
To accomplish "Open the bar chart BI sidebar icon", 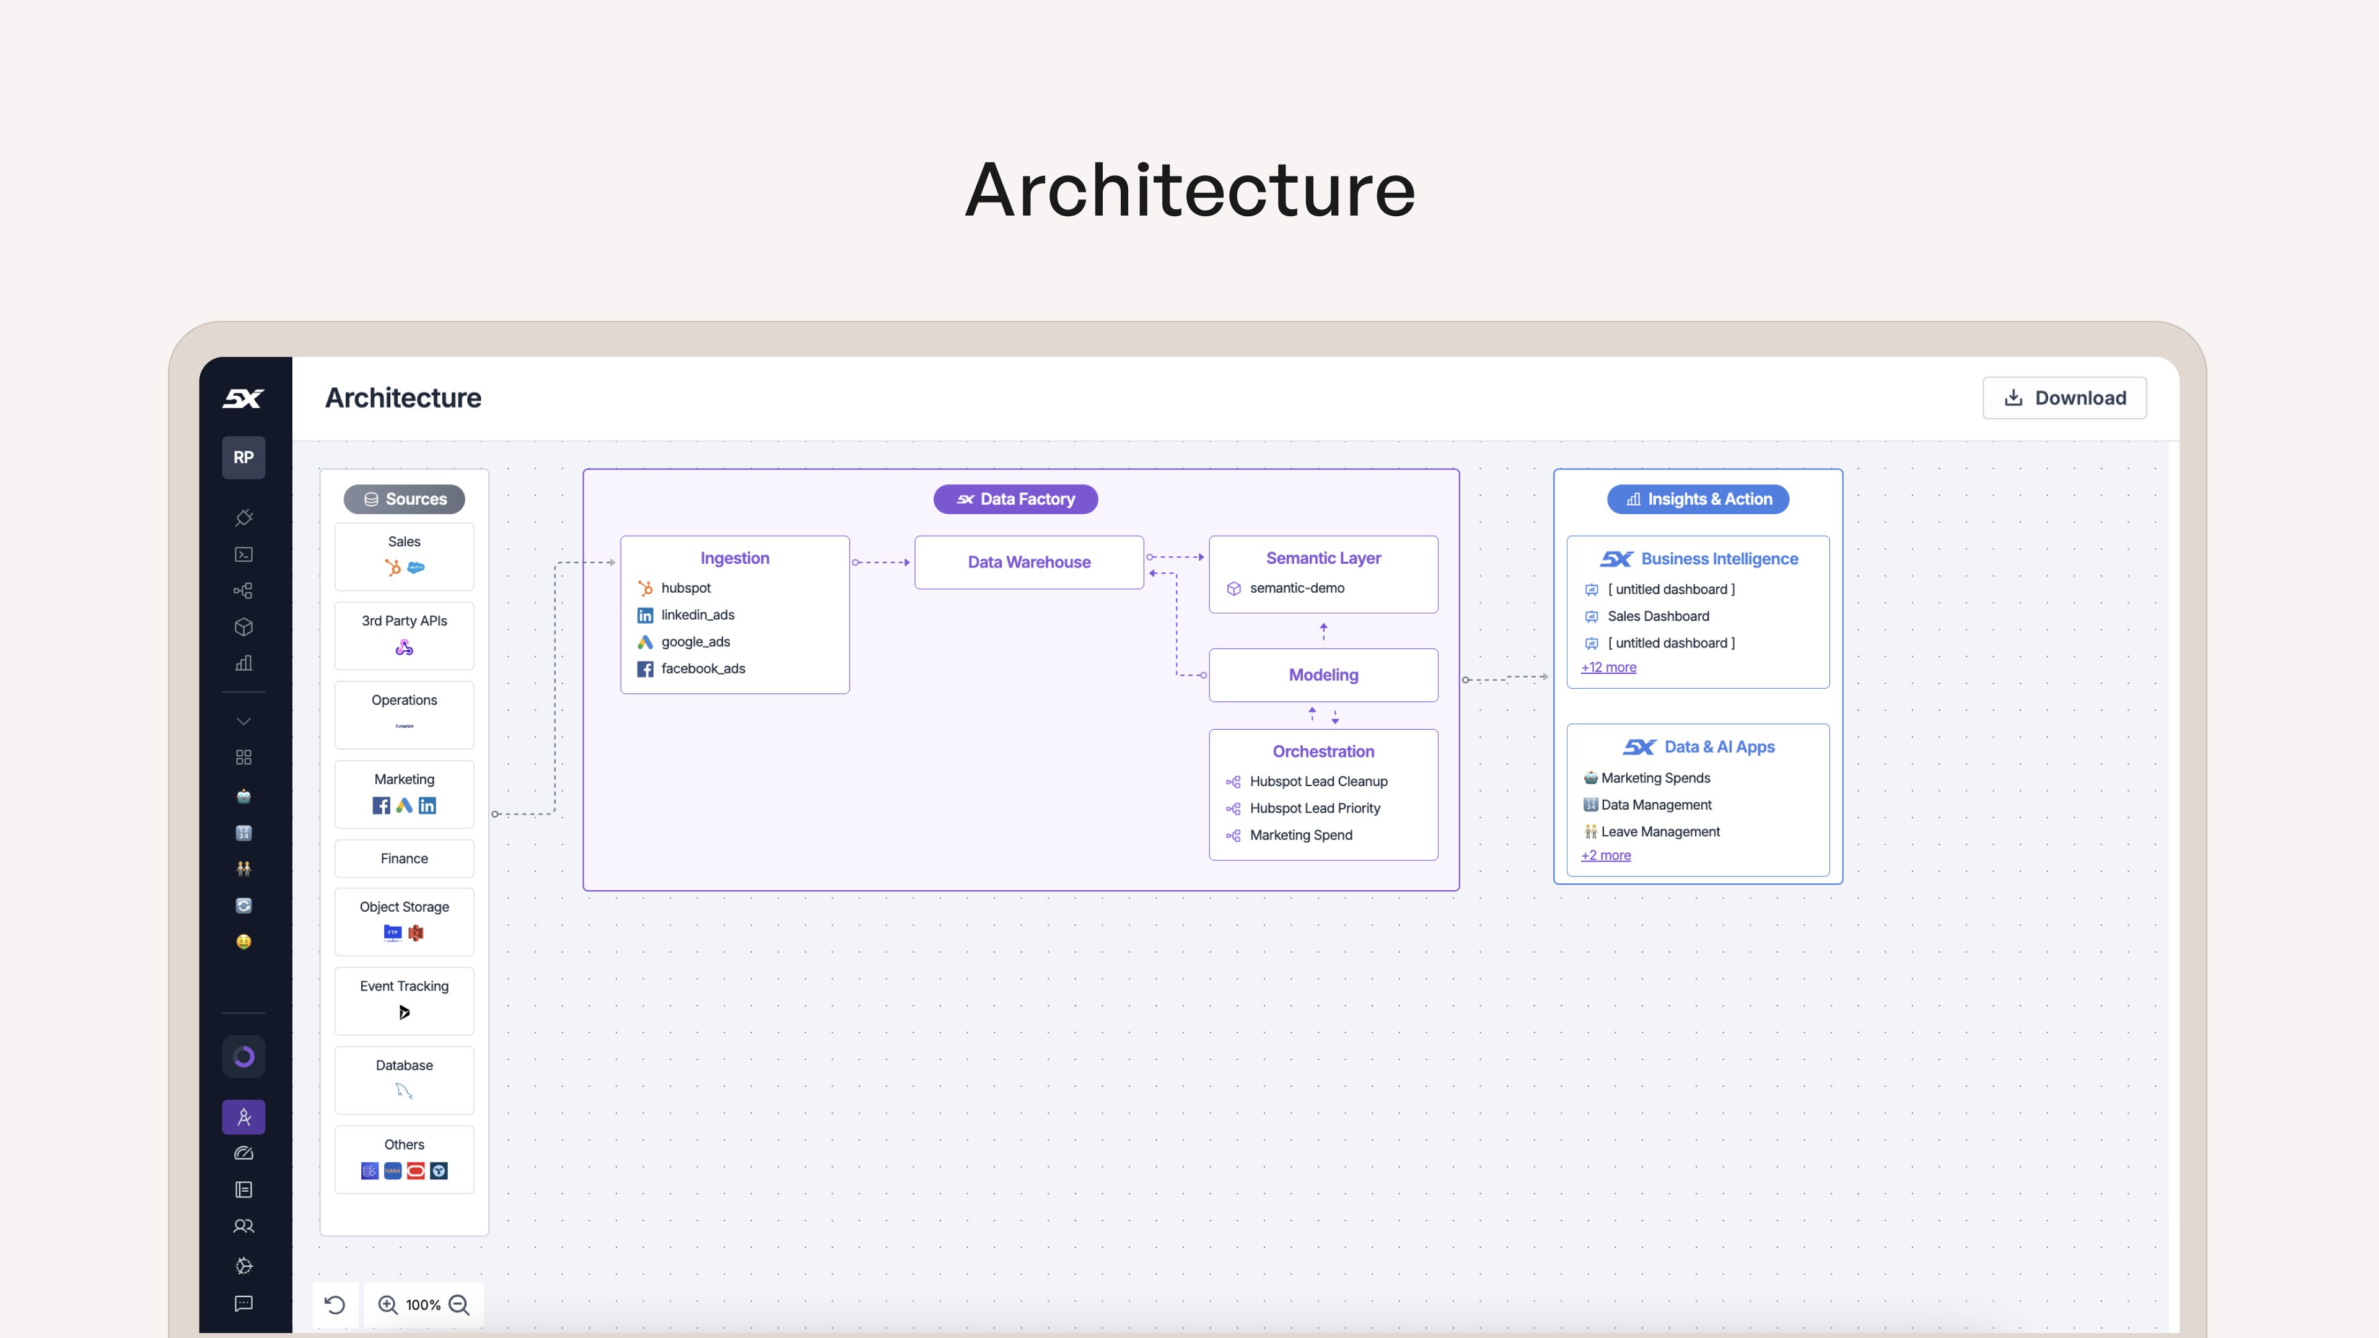I will (x=244, y=663).
